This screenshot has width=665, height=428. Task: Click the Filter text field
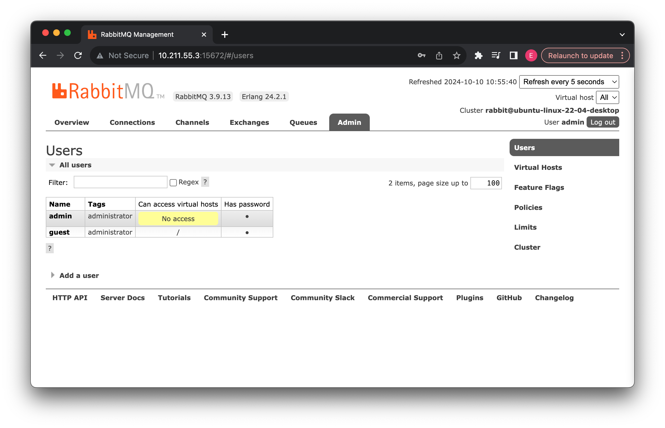120,182
